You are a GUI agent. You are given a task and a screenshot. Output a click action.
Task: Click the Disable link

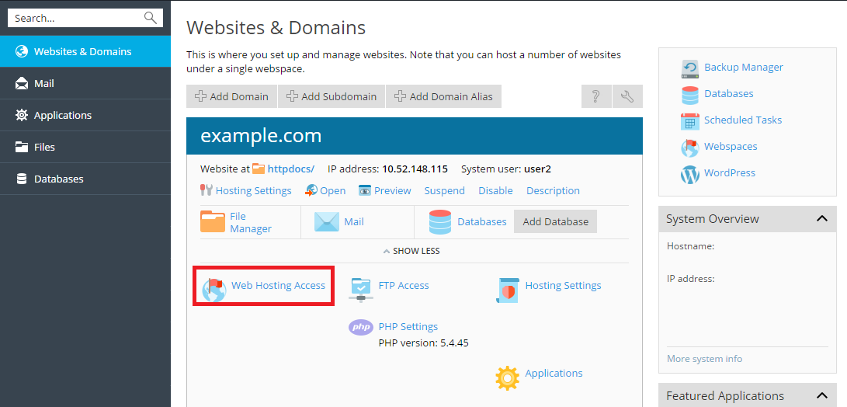[x=496, y=191]
